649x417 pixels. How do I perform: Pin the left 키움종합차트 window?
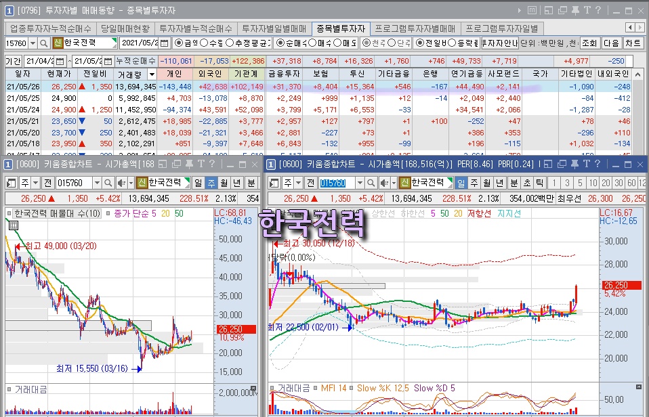(x=189, y=164)
